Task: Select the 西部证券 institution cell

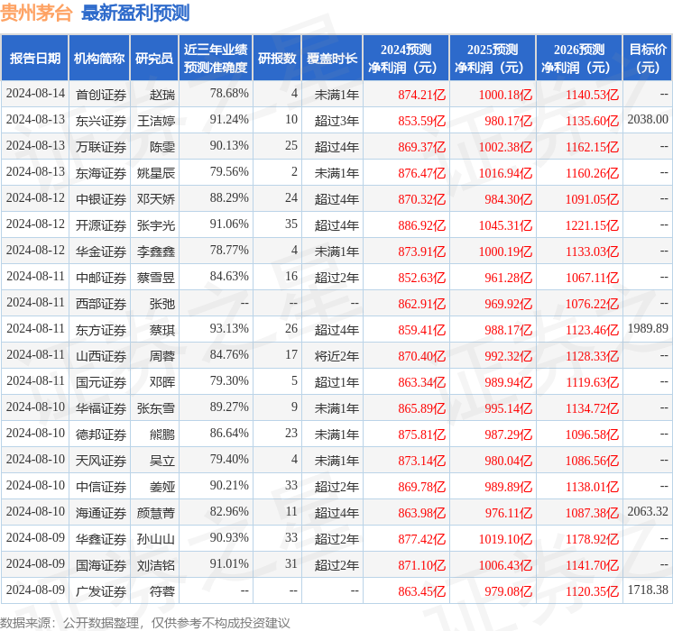Action: 101,304
